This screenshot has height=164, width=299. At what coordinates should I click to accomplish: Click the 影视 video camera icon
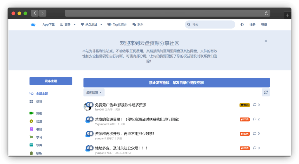click(x=32, y=113)
